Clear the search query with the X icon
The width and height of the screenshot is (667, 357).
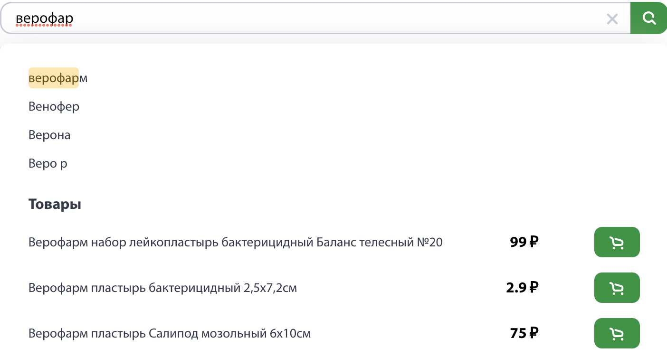click(612, 19)
